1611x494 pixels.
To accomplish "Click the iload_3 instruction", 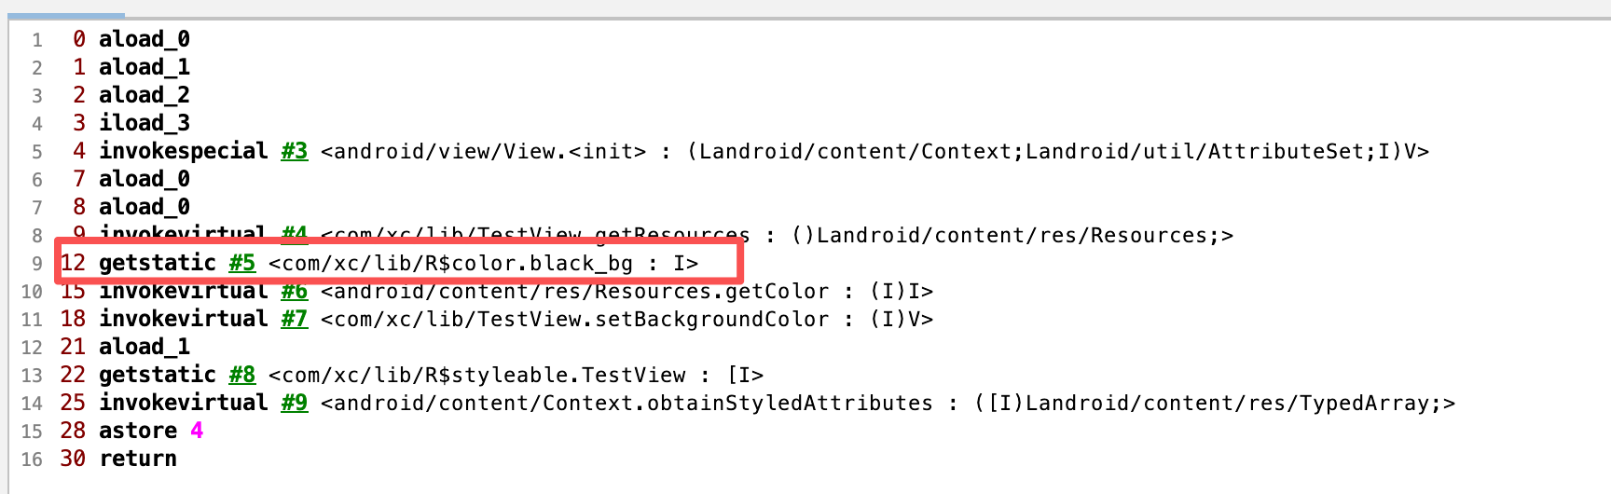I will [145, 123].
